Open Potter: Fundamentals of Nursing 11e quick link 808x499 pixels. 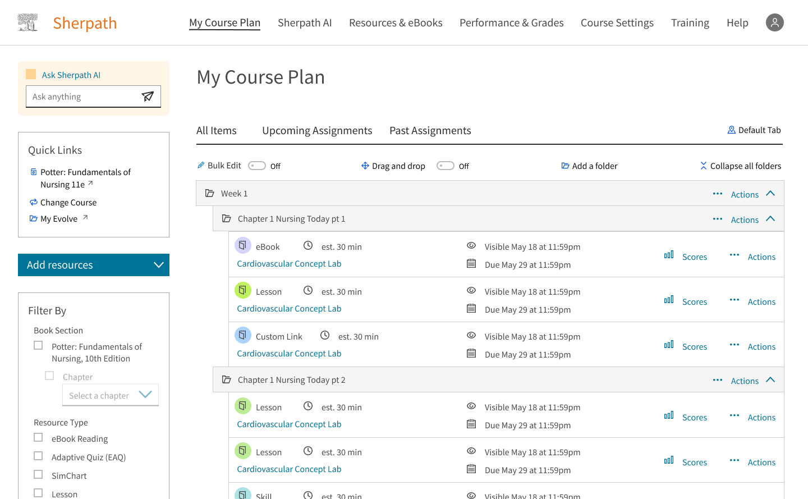[x=85, y=178]
